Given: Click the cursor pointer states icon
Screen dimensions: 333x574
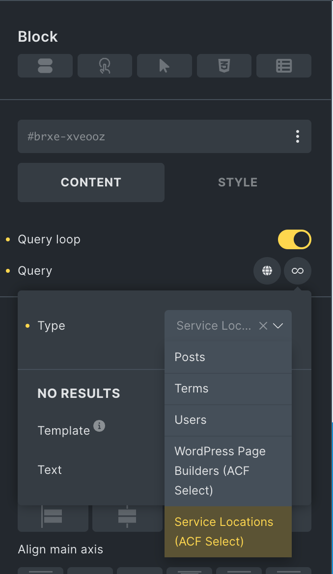Looking at the screenshot, I should tap(165, 66).
